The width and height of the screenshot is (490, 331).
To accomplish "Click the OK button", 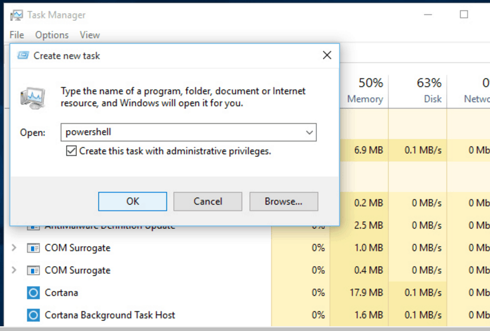I will [133, 201].
